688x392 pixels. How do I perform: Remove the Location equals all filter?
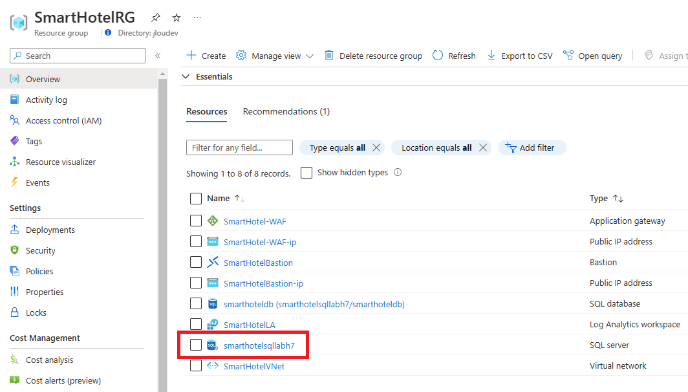[483, 147]
